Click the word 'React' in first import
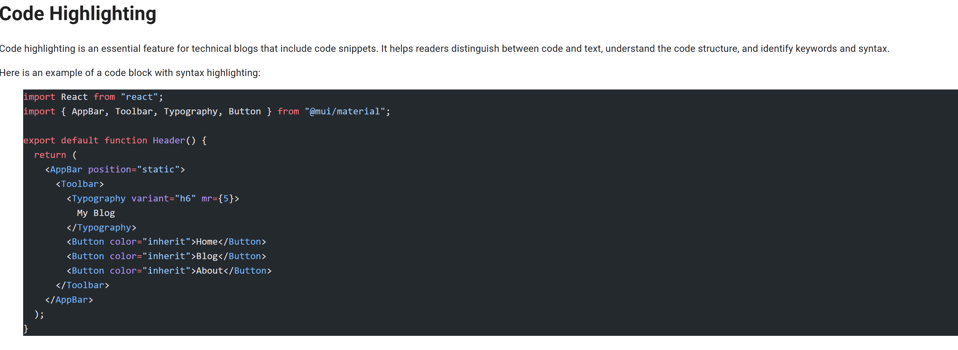Screen dimensions: 958x350 point(74,97)
